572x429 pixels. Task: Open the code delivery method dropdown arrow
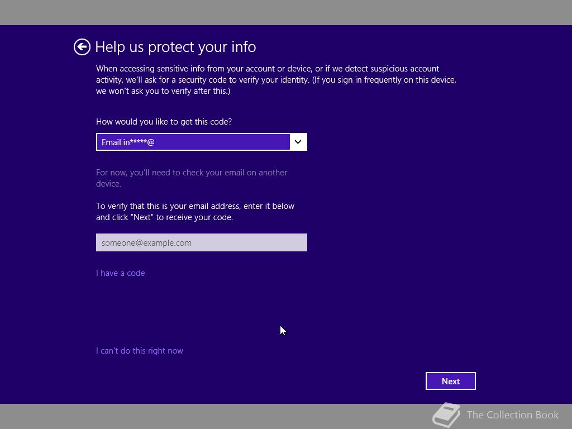(298, 142)
